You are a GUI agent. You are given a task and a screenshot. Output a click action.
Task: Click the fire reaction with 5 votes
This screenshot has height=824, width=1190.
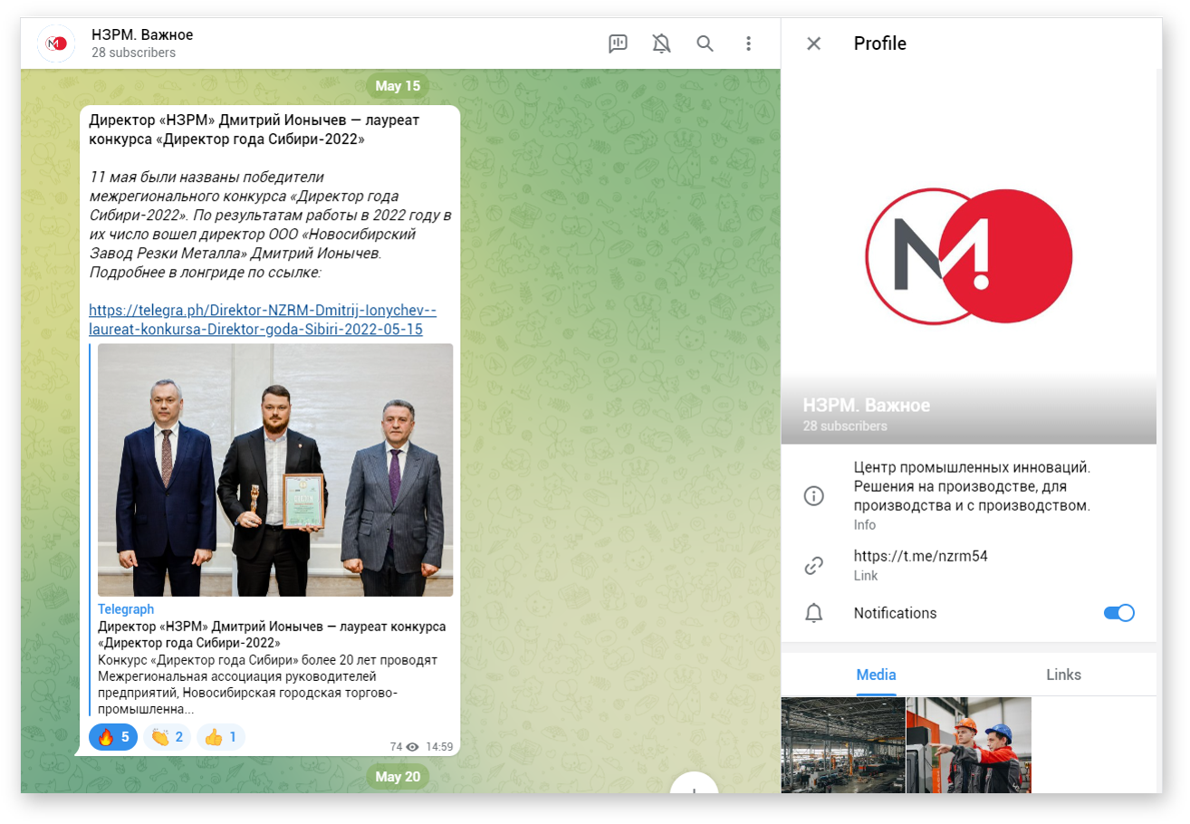click(x=113, y=737)
